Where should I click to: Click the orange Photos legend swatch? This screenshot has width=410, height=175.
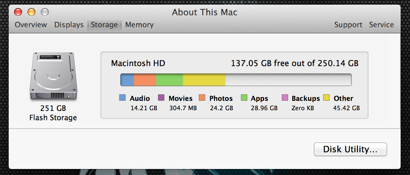click(x=202, y=98)
